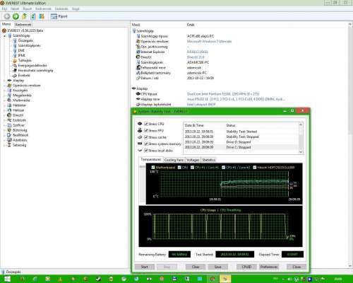Click the Clear button in Stability Test

point(196,267)
